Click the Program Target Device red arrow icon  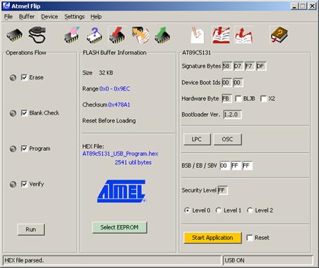point(117,35)
